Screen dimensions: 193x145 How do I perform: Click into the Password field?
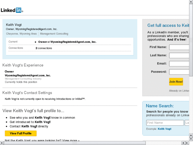(179, 72)
